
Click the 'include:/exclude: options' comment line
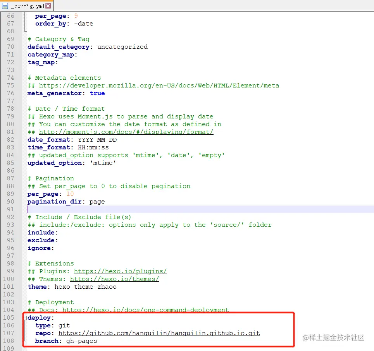pos(150,225)
